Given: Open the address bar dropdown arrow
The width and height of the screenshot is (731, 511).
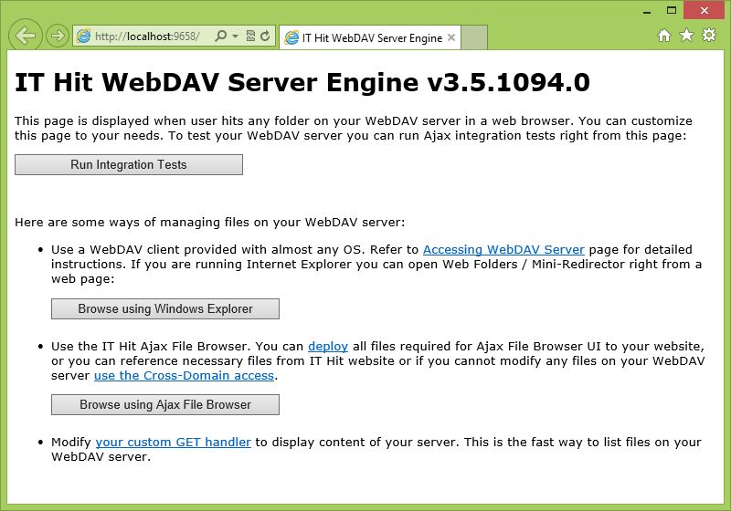Looking at the screenshot, I should (235, 36).
